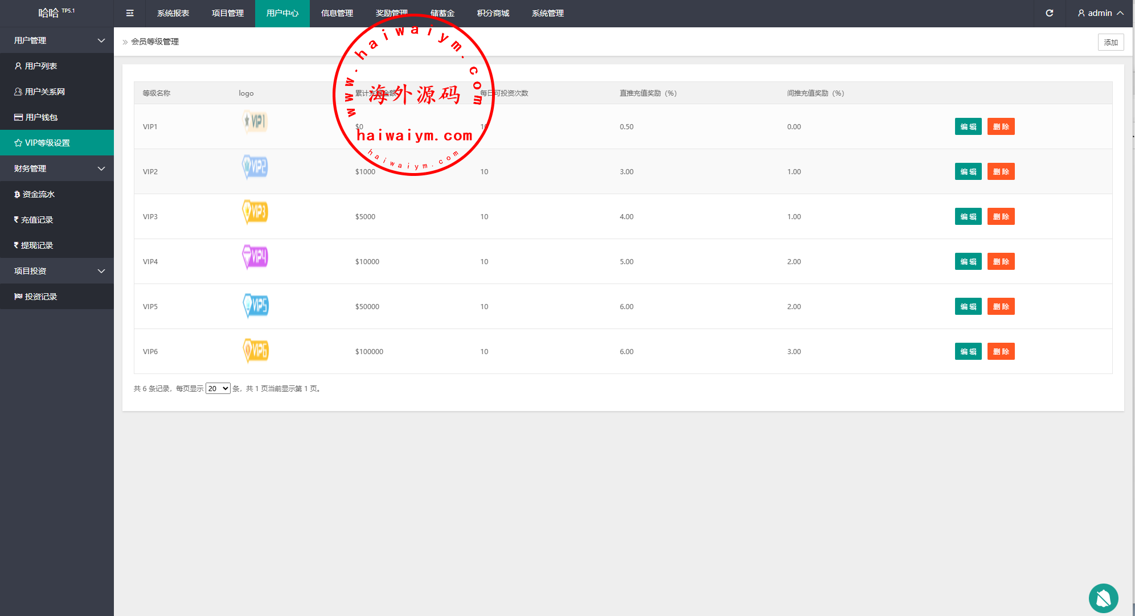Open 用户列表 sidebar item
The height and width of the screenshot is (616, 1135).
click(41, 66)
